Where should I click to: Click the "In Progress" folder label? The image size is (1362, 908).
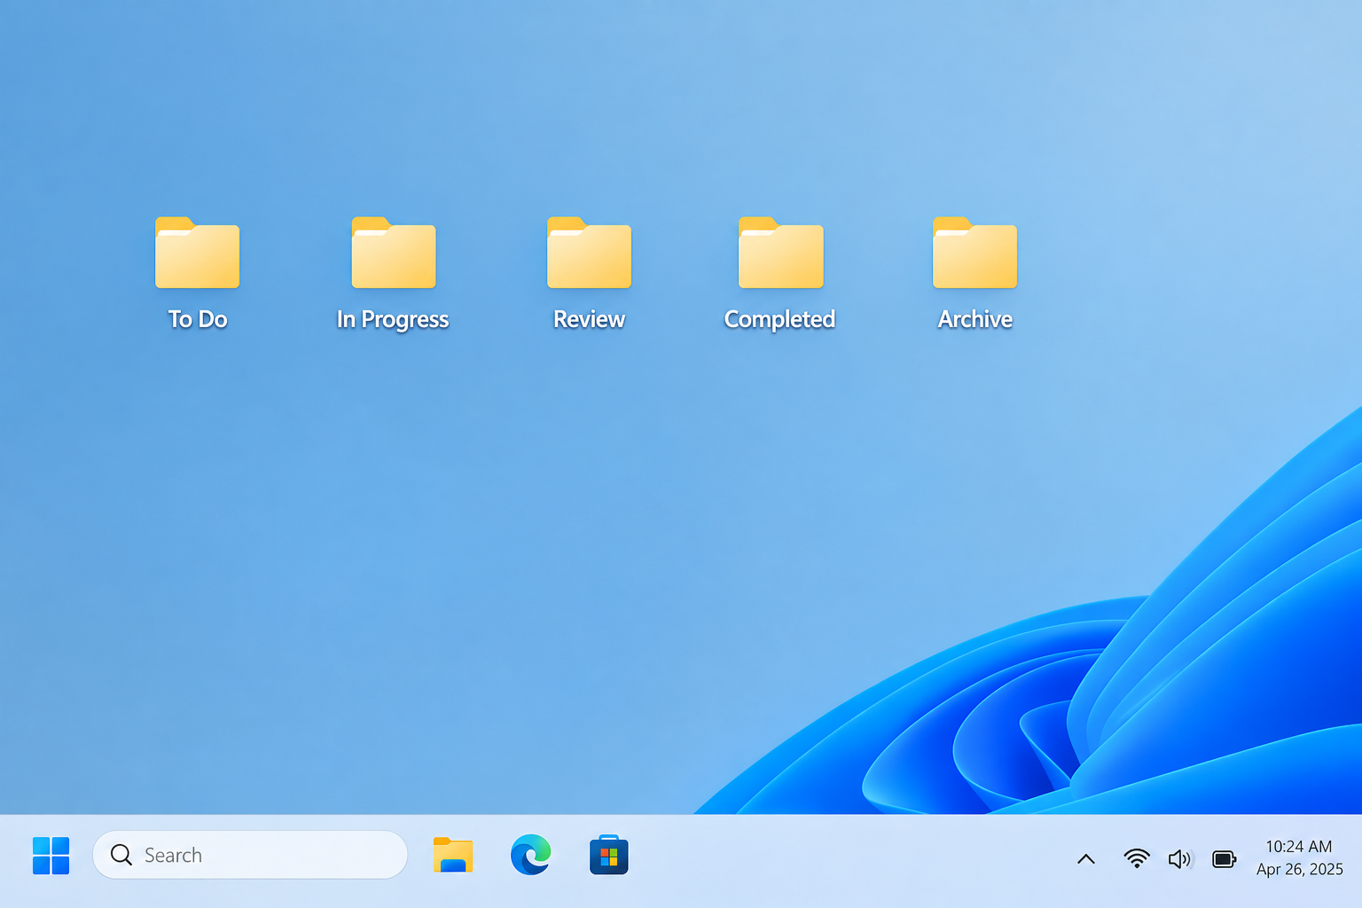(393, 320)
